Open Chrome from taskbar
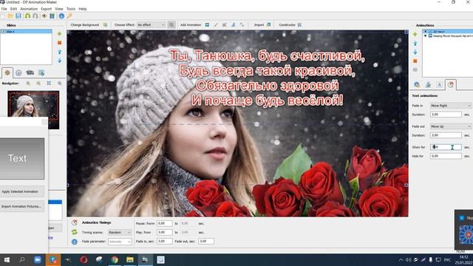 coord(115,259)
